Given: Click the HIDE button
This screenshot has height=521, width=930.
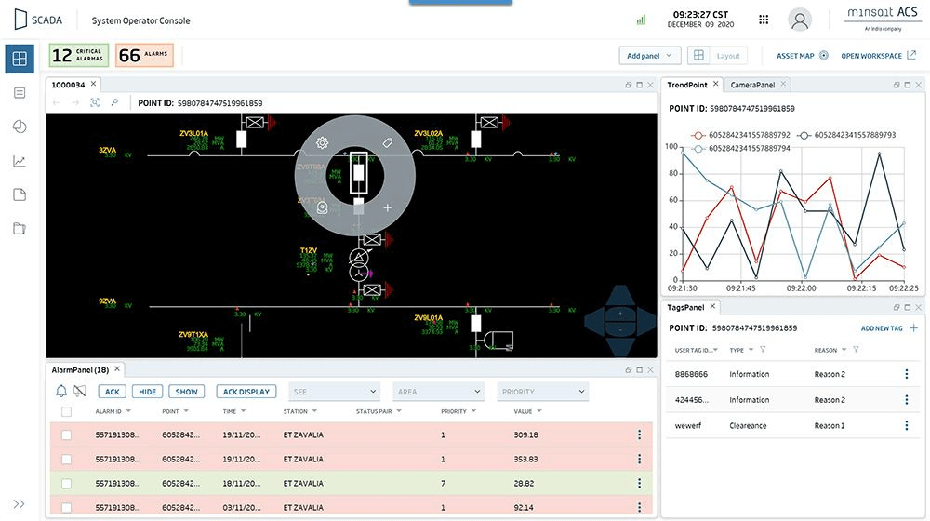Looking at the screenshot, I should [x=148, y=392].
